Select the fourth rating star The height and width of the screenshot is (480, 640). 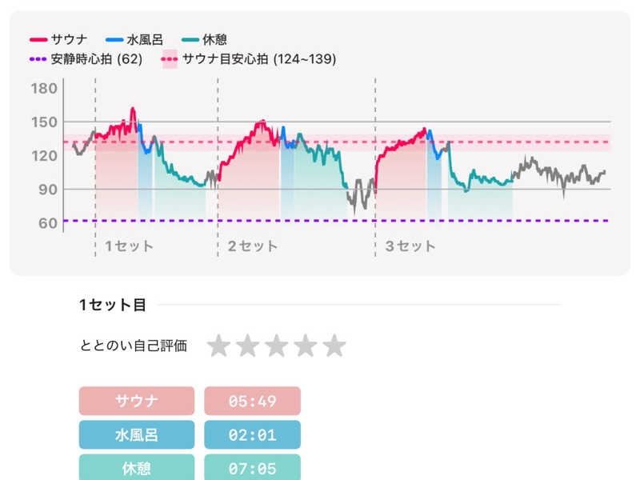[306, 346]
